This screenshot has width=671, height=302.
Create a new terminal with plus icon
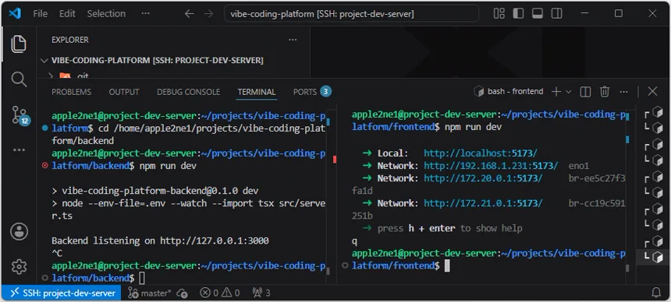point(556,91)
